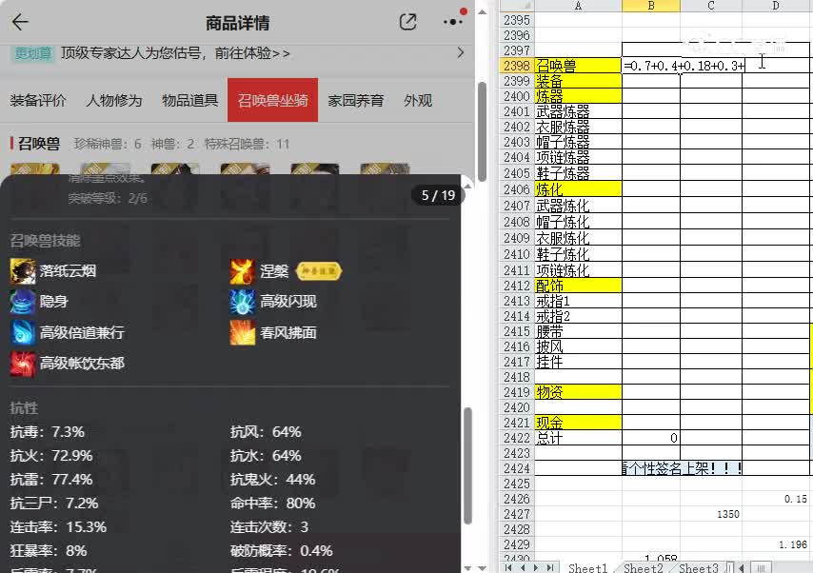Select the pet detail panel scrollbar thumb
Viewport: 813px width, 573px height.
tap(467, 465)
